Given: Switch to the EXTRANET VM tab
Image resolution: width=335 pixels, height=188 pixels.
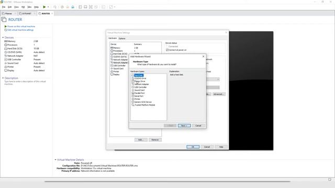Looking at the screenshot, I should click(x=27, y=14).
